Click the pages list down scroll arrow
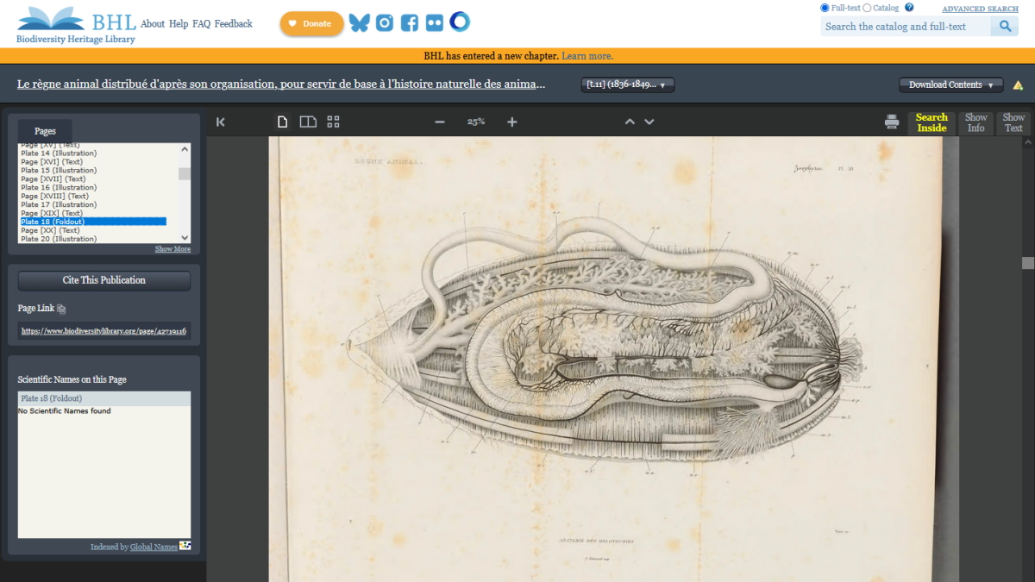This screenshot has width=1035, height=582. point(185,237)
